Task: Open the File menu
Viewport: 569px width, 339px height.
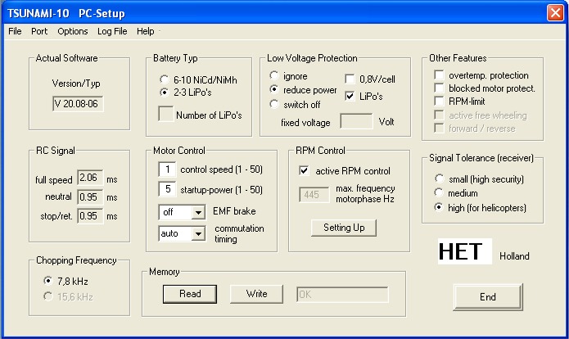Action: pyautogui.click(x=15, y=31)
